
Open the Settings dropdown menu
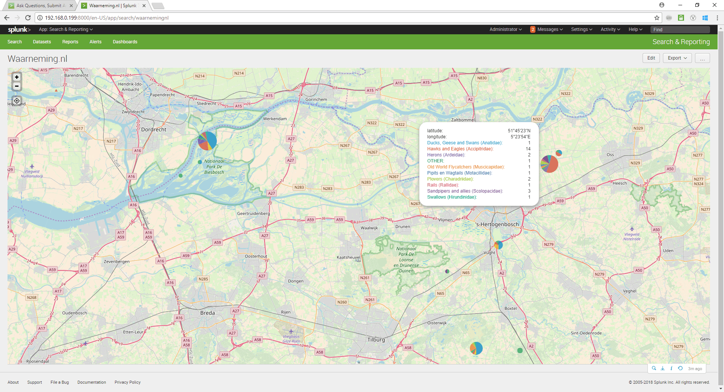point(581,29)
